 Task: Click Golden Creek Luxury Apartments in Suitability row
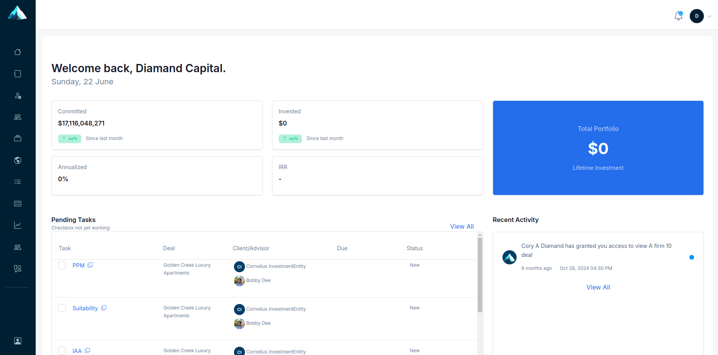tap(187, 312)
